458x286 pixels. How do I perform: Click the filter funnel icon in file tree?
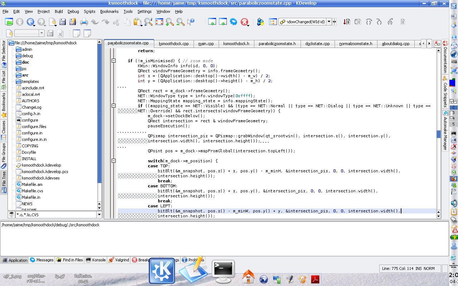pos(11,214)
